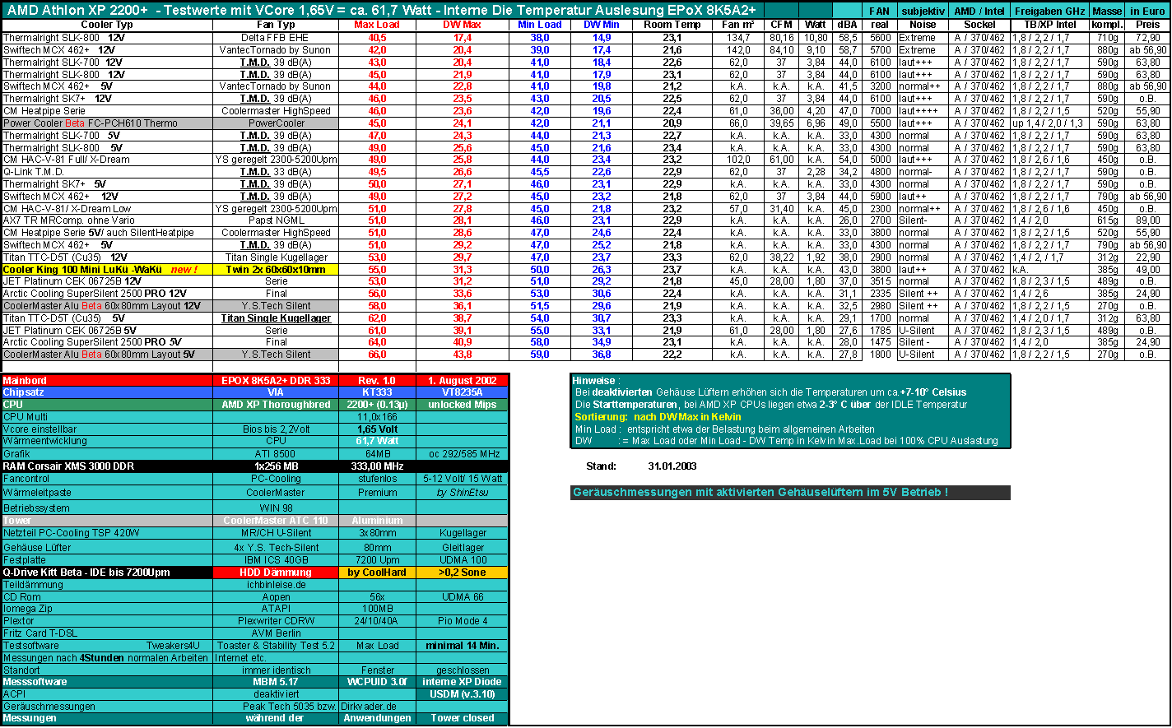Select Max Load value '40,5'
The height and width of the screenshot is (728, 1172).
(x=377, y=38)
